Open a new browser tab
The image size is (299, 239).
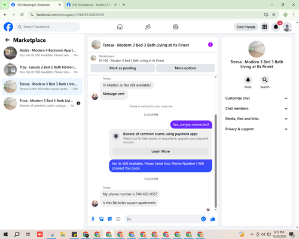click(x=124, y=5)
